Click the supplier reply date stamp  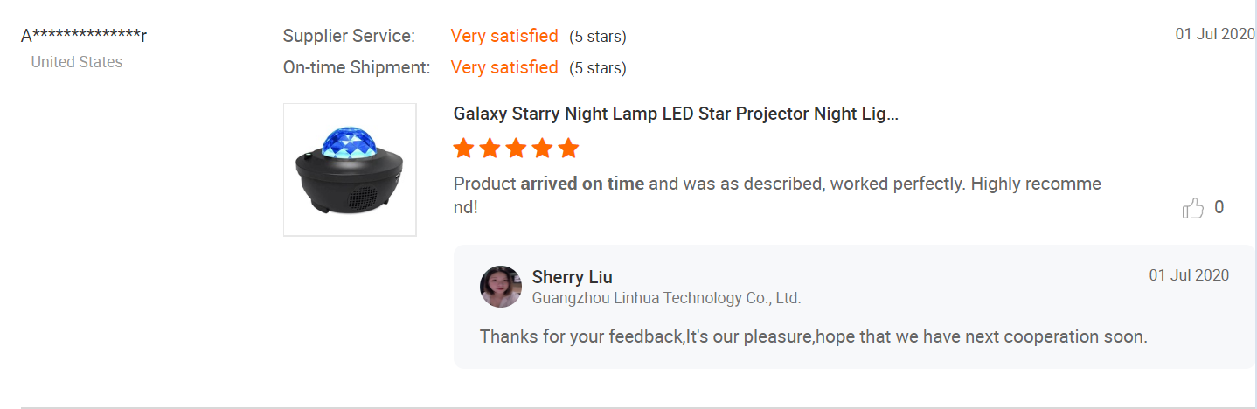1189,275
